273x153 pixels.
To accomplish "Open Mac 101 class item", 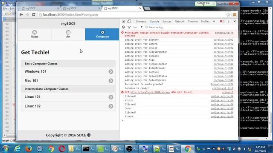I will coord(68,81).
